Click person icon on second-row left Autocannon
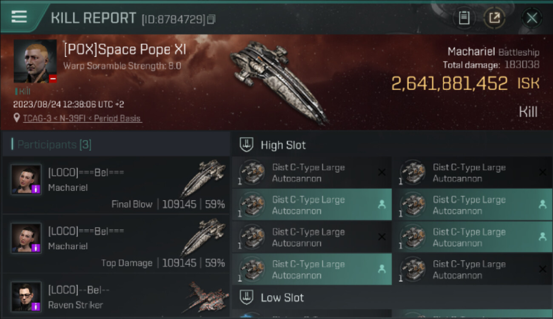Viewport: 553px width, 319px height. 382,205
